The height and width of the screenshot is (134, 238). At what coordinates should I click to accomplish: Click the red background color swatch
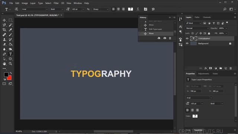click(x=9, y=78)
